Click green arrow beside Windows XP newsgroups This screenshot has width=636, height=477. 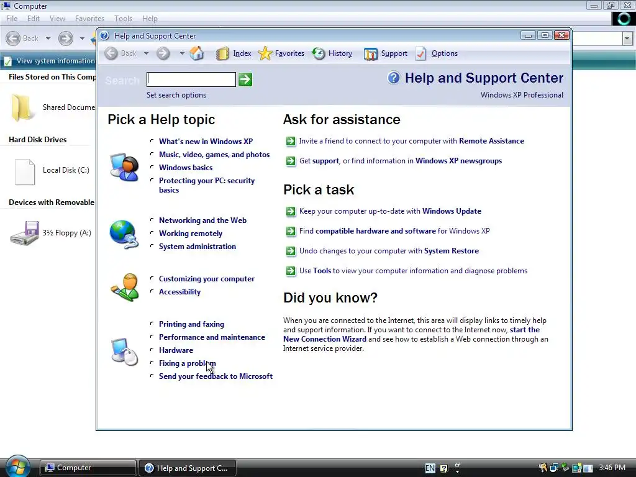point(291,161)
